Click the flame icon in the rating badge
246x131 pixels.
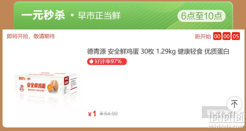tap(91, 61)
